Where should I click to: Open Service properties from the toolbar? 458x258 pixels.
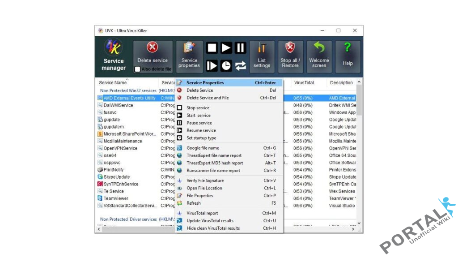189,56
